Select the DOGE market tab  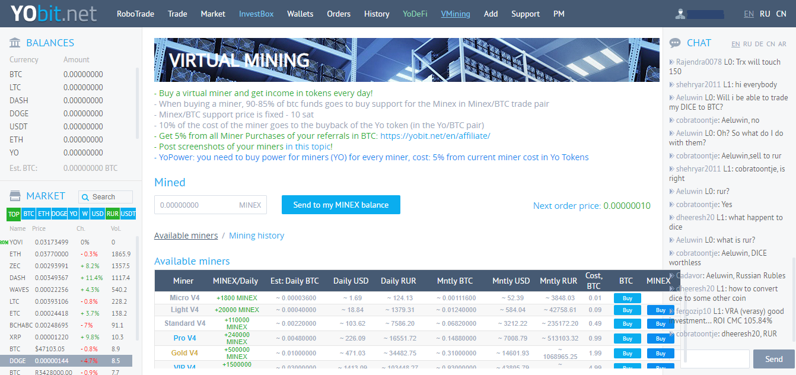[59, 214]
